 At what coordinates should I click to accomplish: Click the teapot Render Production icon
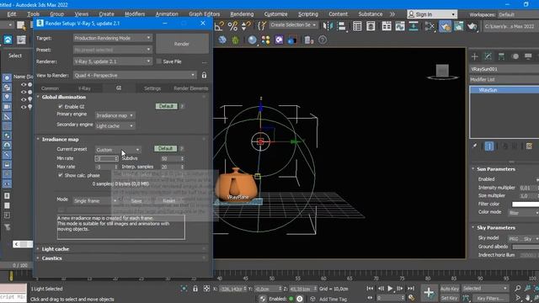(x=472, y=26)
